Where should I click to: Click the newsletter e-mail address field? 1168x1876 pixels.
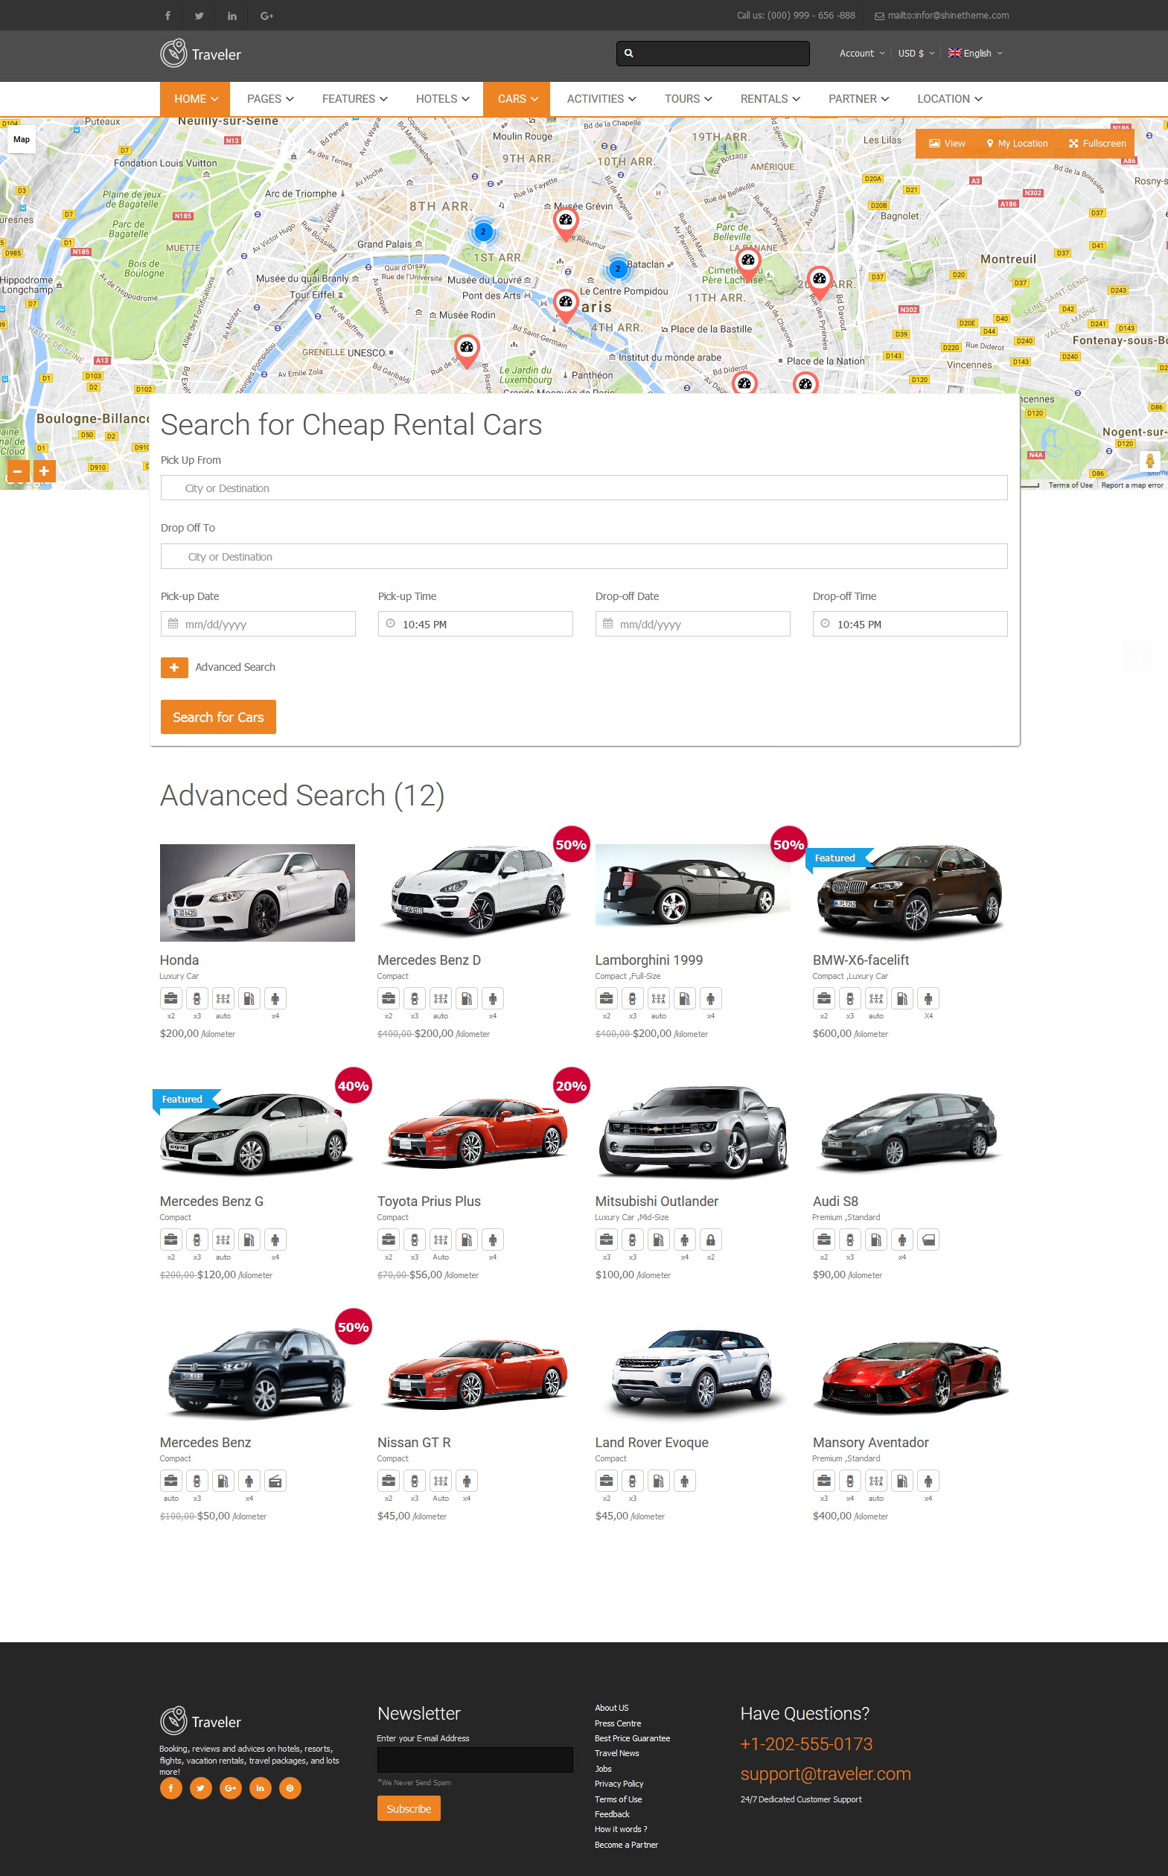[475, 1760]
